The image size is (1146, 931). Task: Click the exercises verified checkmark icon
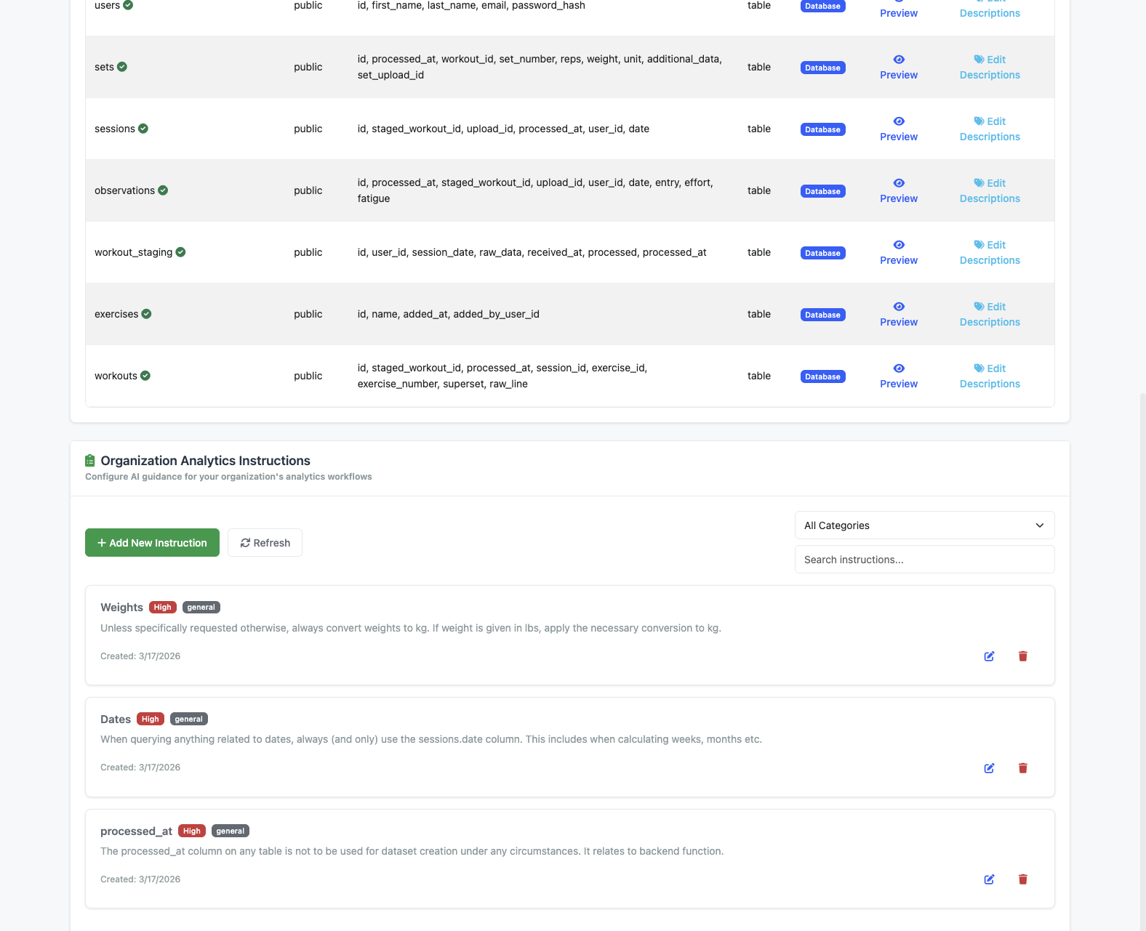[x=146, y=314]
